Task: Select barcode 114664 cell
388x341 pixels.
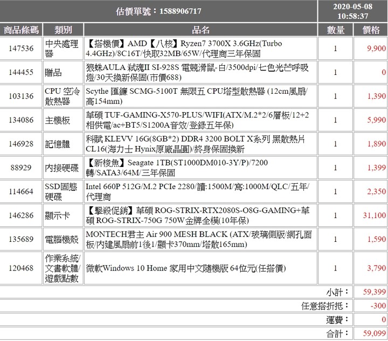Action: 21,191
